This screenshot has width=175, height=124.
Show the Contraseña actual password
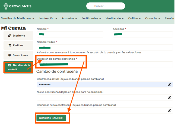(169, 85)
